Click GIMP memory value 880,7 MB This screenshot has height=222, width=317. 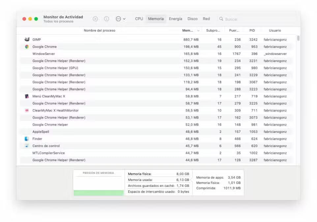point(191,39)
